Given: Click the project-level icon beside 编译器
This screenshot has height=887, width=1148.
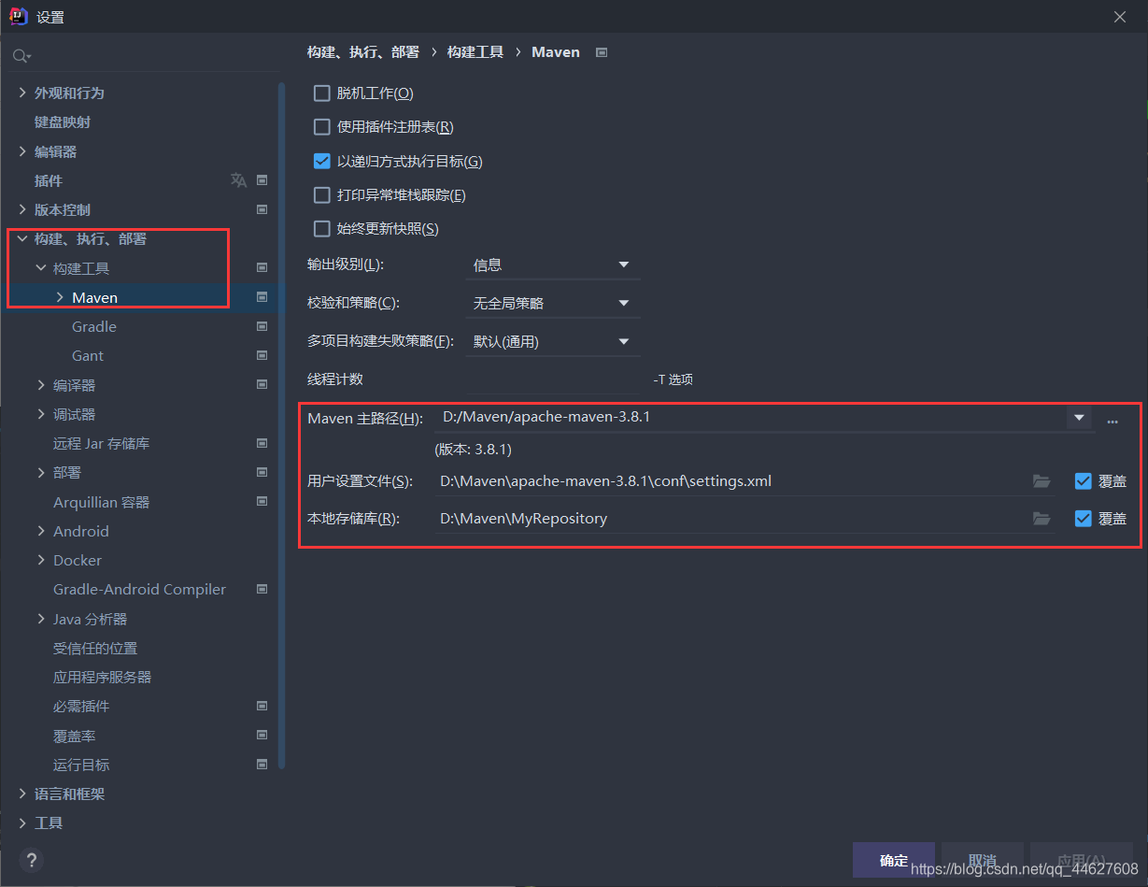Looking at the screenshot, I should pyautogui.click(x=262, y=384).
